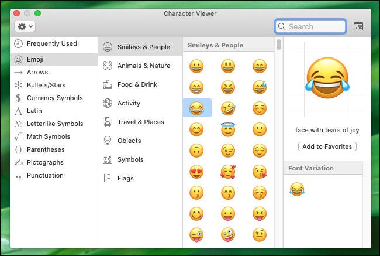Select Smileys & People subcategory
This screenshot has width=380, height=256.
point(140,47)
